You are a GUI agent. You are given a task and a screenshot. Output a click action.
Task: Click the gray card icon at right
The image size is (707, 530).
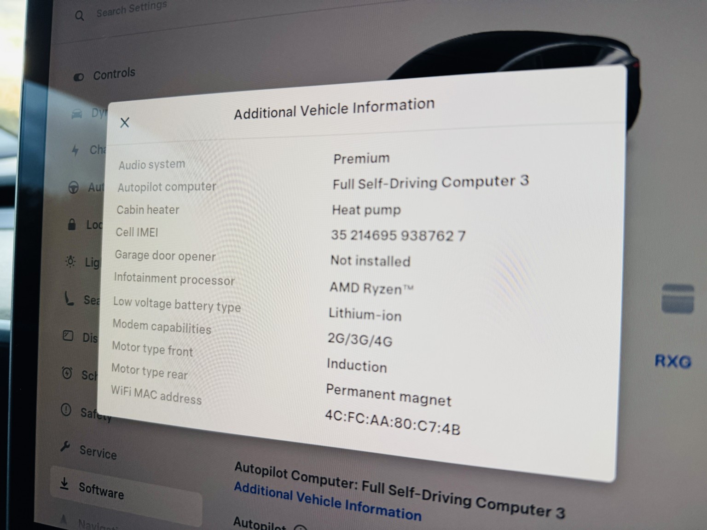click(677, 299)
